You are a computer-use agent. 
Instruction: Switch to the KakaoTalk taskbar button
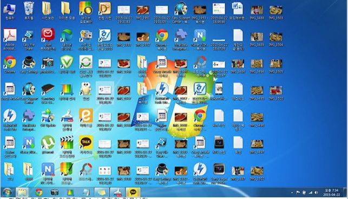[133, 192]
